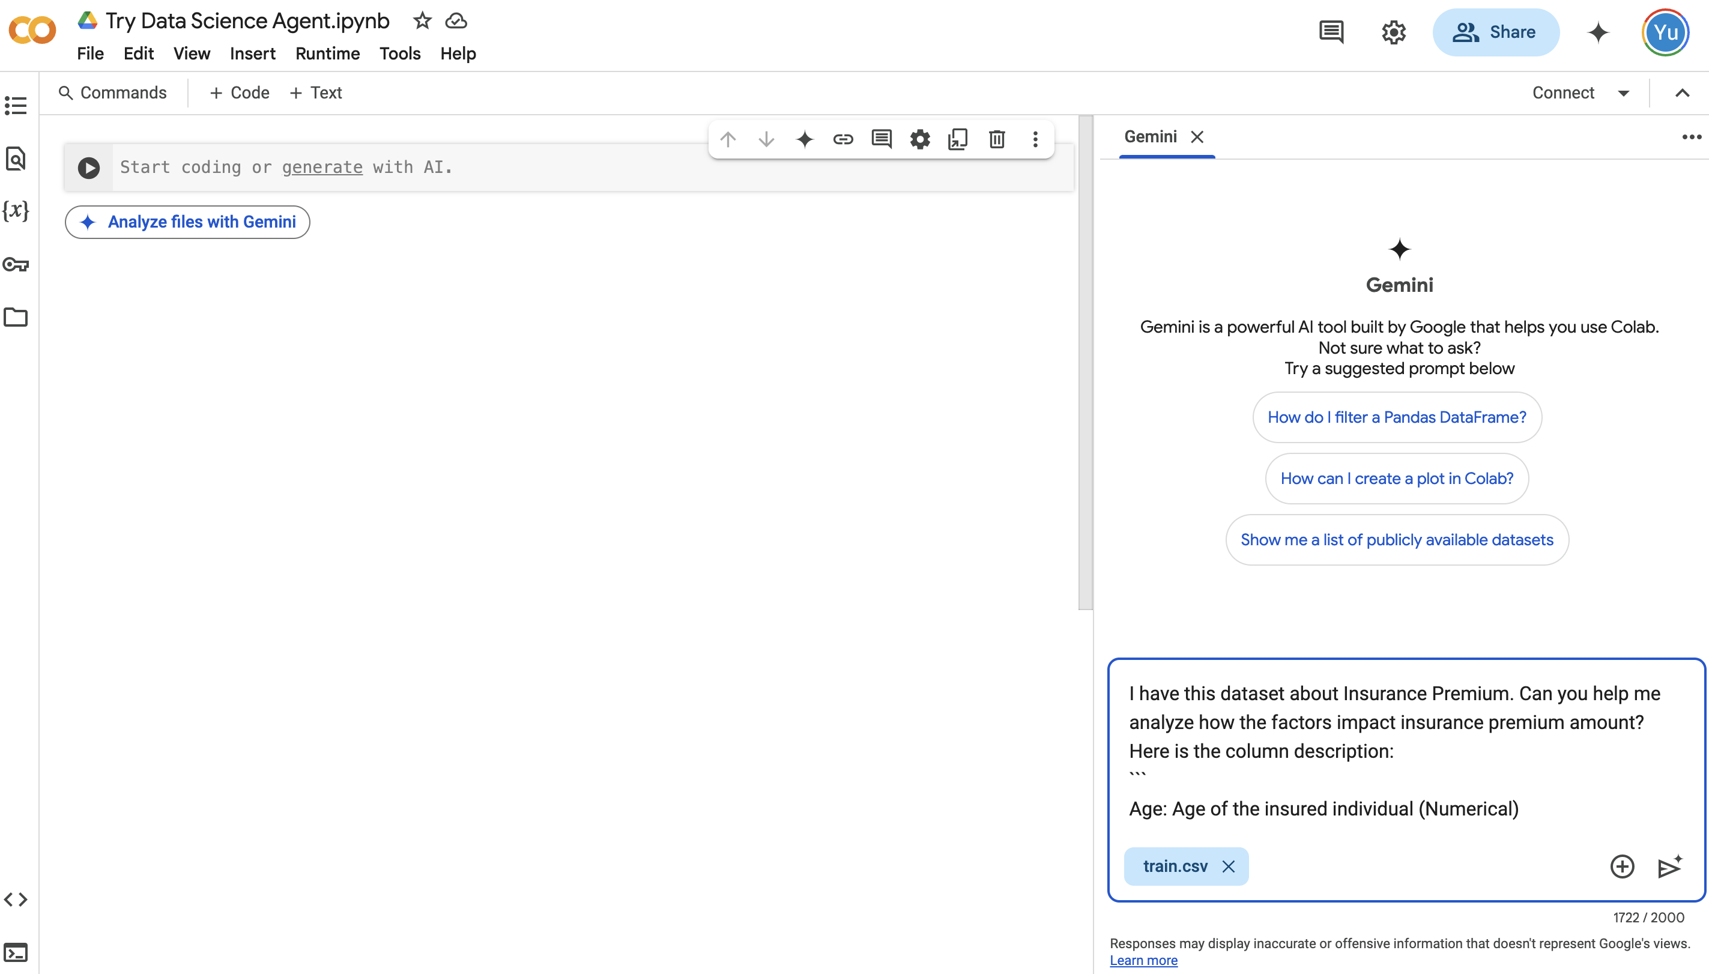Viewport: 1709px width, 974px height.
Task: Open the Variables {x} sidebar panel
Action: click(x=16, y=211)
